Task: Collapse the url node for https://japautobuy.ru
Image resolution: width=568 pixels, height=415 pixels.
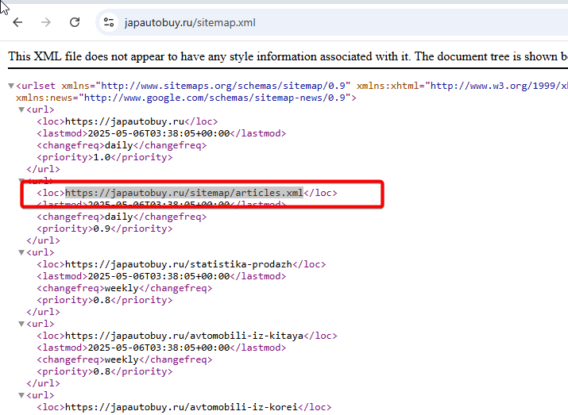Action: pos(21,110)
